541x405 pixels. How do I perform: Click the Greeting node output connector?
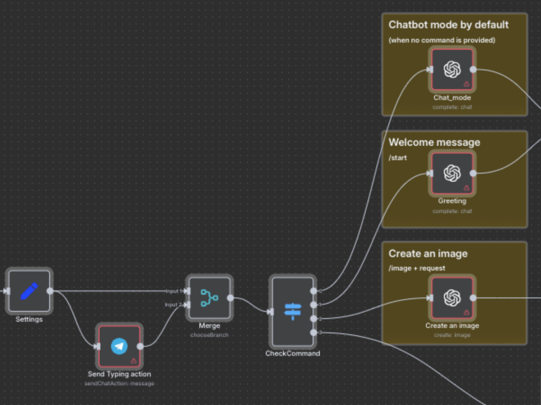473,173
